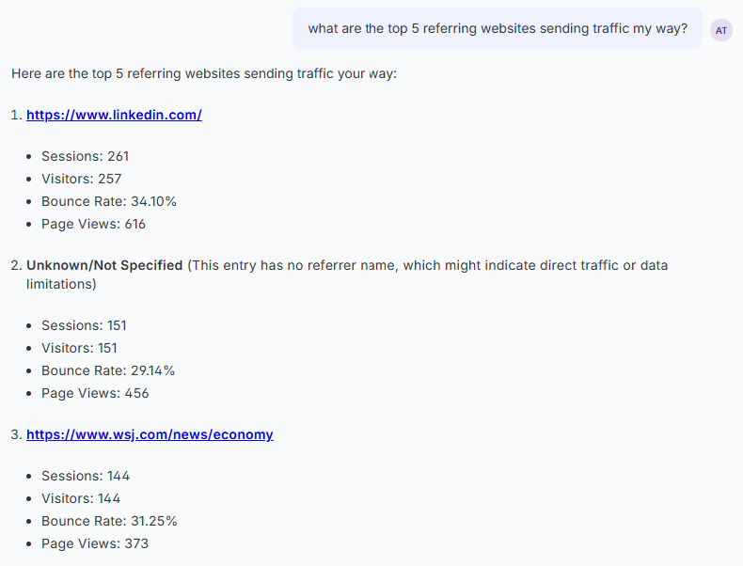Open the linkedin.com referrer link
Image resolution: width=743 pixels, height=566 pixels.
[114, 115]
